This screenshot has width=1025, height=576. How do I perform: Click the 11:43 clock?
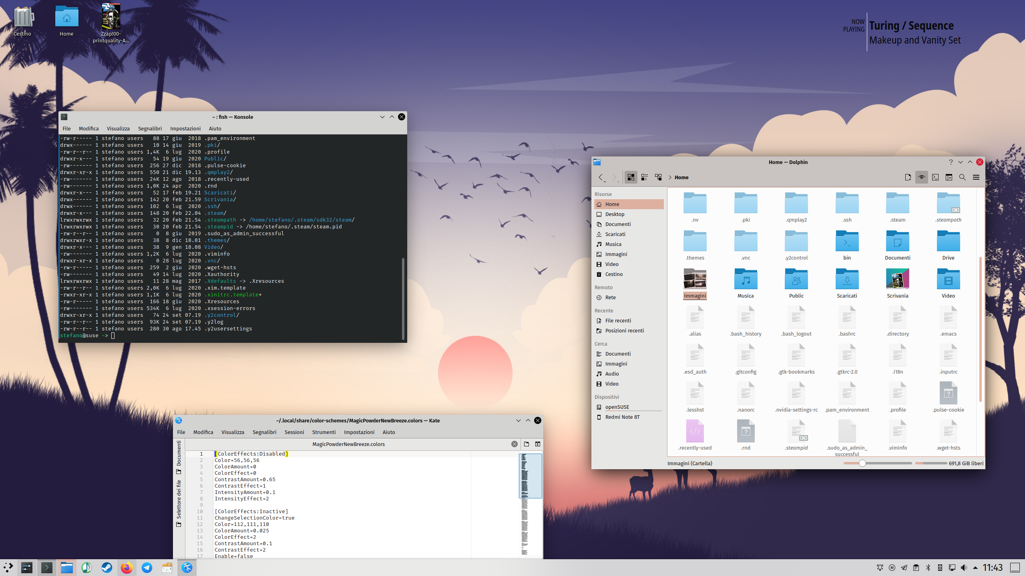click(992, 567)
